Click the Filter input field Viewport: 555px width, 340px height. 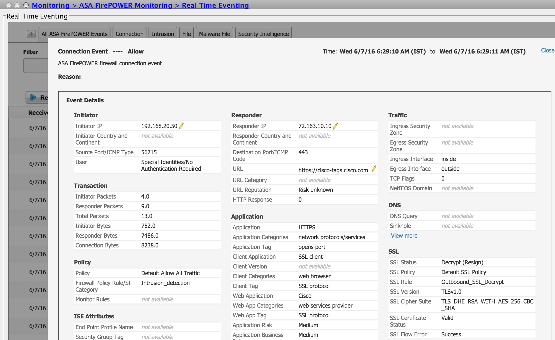[35, 66]
